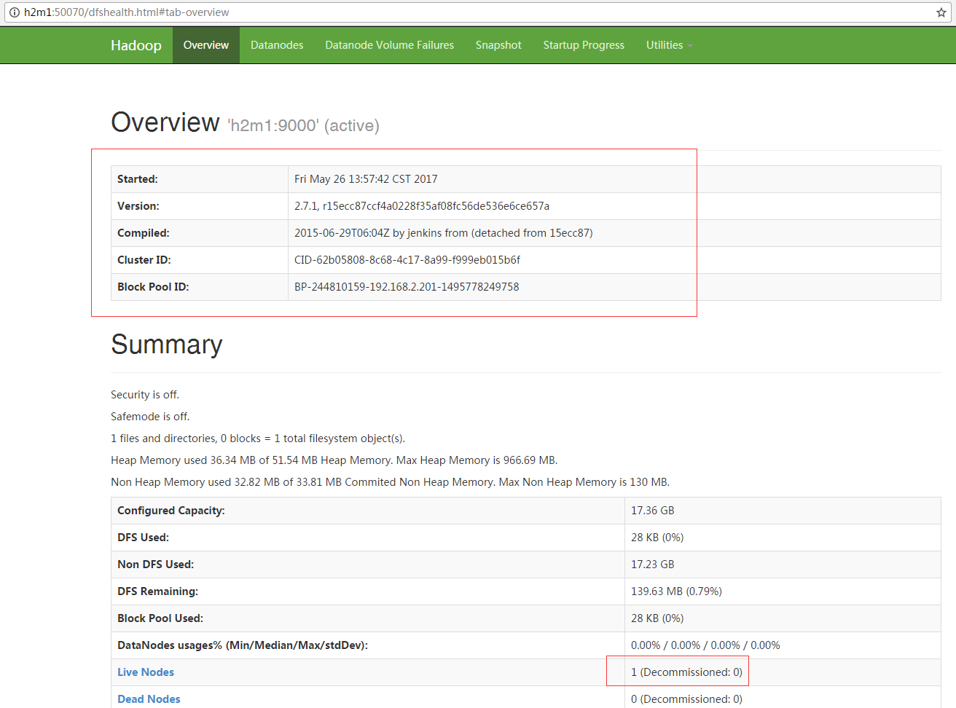Click the Non DFS Used: label
The image size is (956, 708).
click(x=155, y=565)
